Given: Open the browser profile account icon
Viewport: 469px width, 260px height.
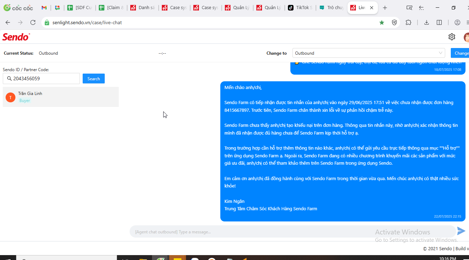Looking at the screenshot, I should coord(457,22).
